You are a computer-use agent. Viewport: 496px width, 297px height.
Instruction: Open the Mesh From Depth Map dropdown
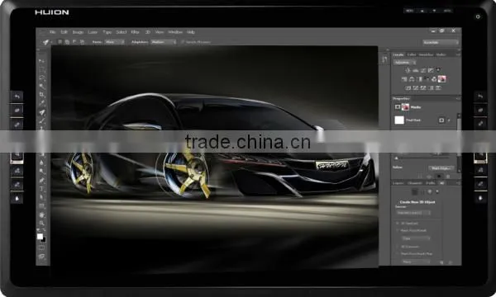tap(416, 262)
